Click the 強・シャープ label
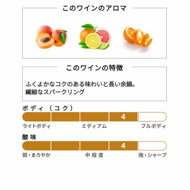 click(x=153, y=155)
